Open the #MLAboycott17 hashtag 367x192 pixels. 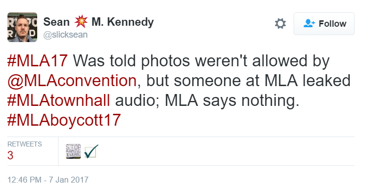(x=64, y=121)
